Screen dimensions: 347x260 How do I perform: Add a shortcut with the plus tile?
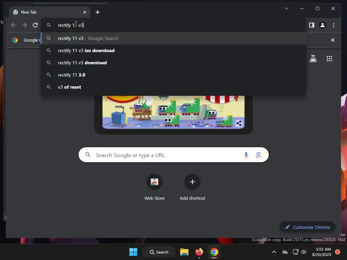(x=192, y=187)
